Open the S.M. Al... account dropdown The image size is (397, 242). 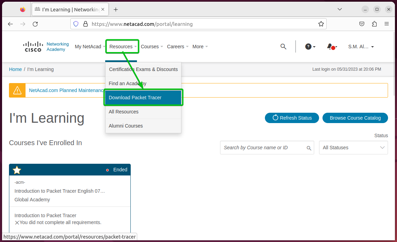coord(361,47)
